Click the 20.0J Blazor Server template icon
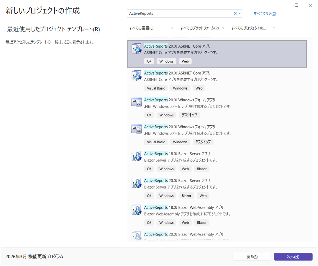 pos(136,183)
